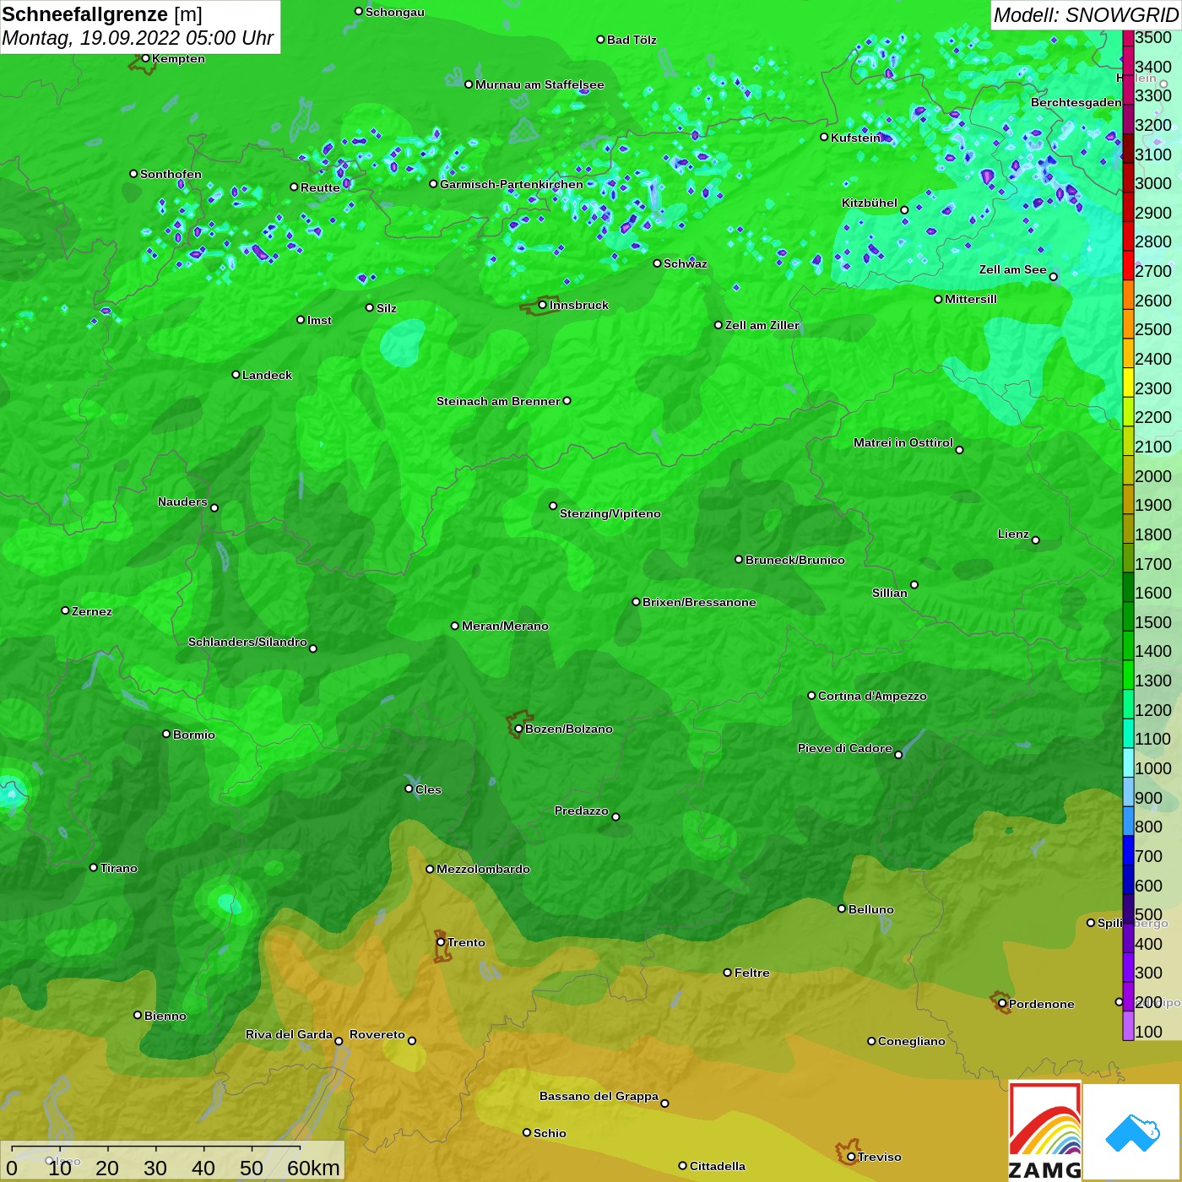Screen dimensions: 1182x1182
Task: Click the Sterzing/Vipiteno marker dot
Action: point(553,506)
